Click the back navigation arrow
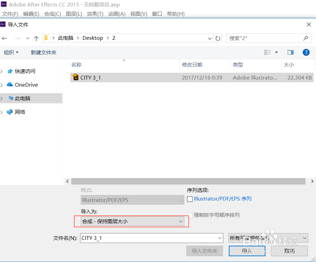316x262 pixels. tap(4, 38)
